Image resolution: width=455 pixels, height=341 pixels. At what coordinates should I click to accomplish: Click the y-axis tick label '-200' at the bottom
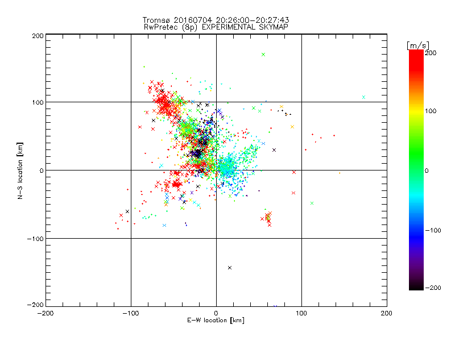coord(35,305)
